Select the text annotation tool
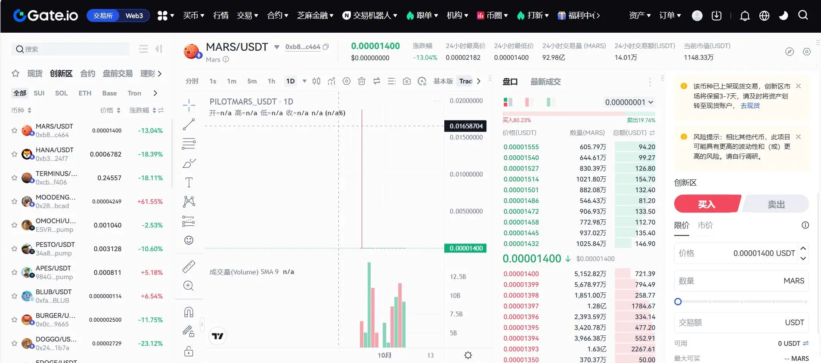This screenshot has height=363, width=821. 189,182
